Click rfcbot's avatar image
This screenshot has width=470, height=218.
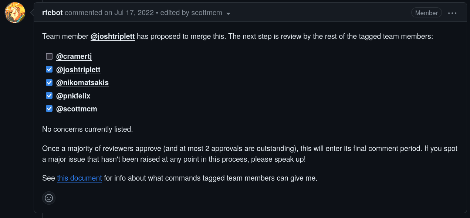click(15, 13)
